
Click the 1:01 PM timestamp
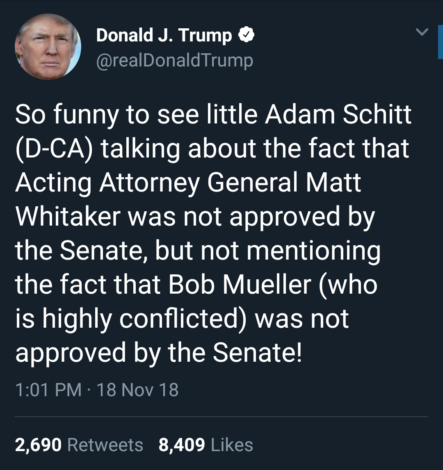point(48,390)
